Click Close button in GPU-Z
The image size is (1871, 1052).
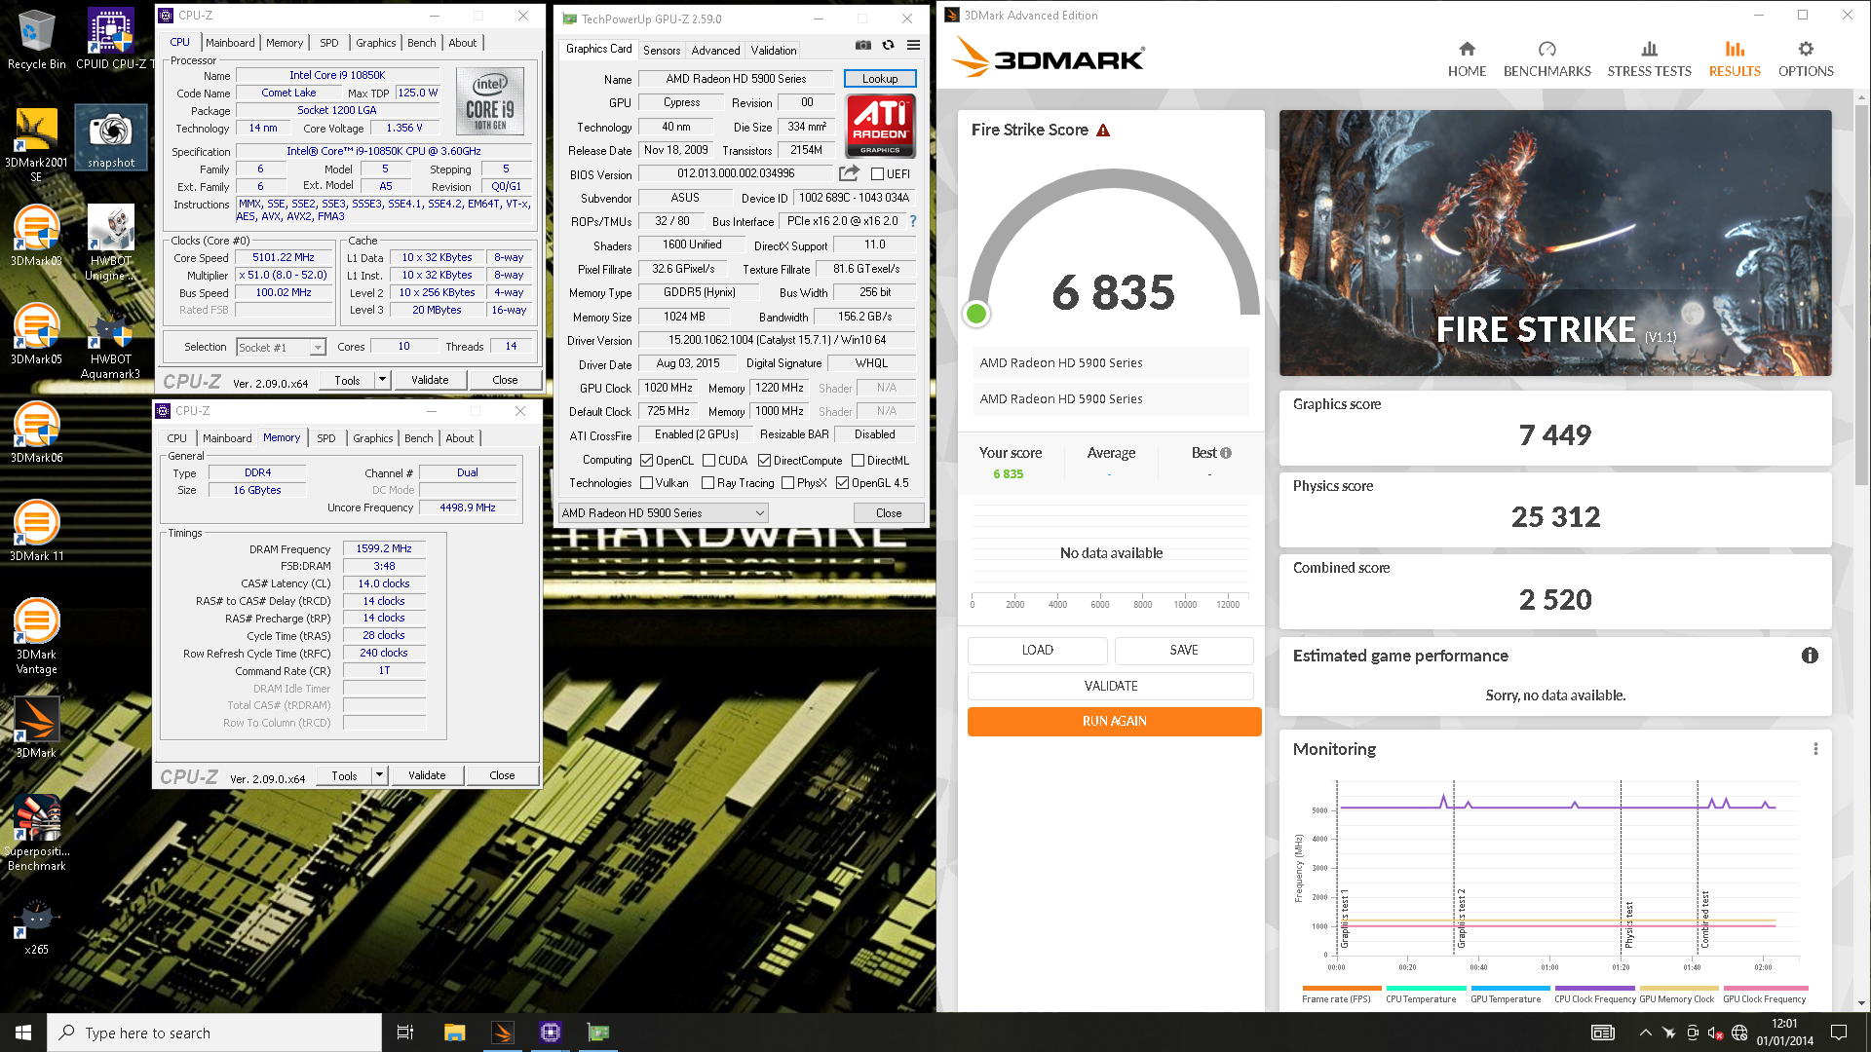click(888, 513)
